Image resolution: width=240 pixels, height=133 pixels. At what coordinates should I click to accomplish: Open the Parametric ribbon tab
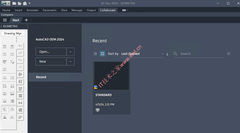[50, 10]
